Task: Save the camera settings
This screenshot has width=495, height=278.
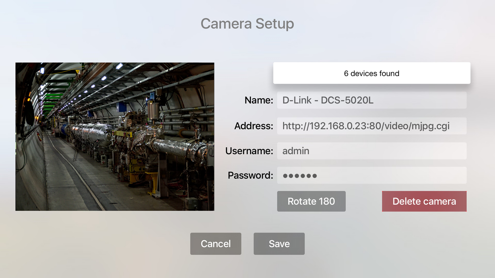Action: click(279, 244)
